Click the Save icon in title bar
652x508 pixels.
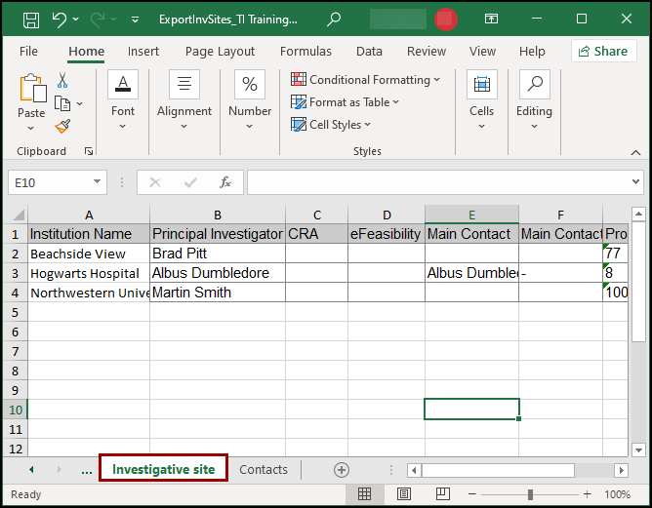pyautogui.click(x=31, y=20)
